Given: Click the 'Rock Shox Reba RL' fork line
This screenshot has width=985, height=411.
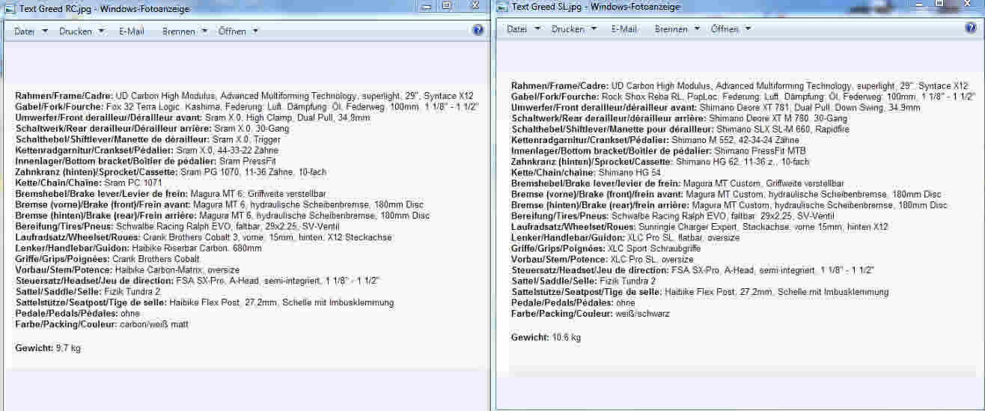Looking at the screenshot, I should 743,97.
